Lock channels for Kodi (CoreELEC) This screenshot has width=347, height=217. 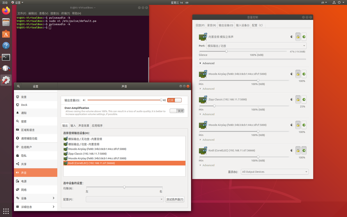(x=298, y=150)
